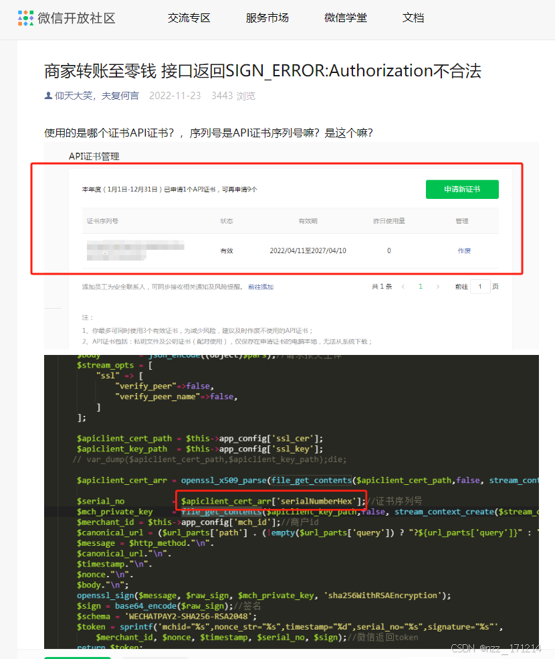Click the 前往添加 link
555x659 pixels.
(261, 287)
